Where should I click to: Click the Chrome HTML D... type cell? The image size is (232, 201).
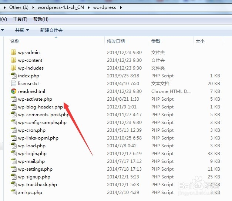[x=171, y=91]
